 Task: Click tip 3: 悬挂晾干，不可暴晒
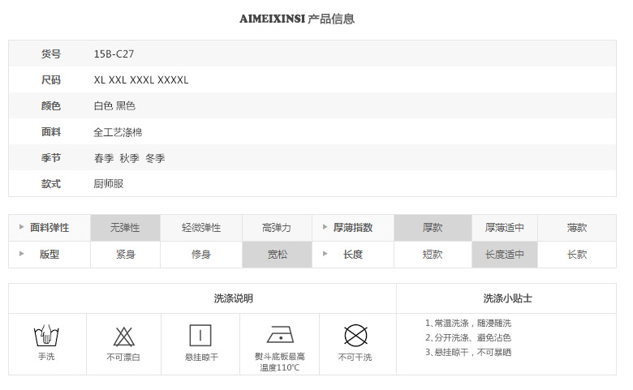(x=468, y=352)
